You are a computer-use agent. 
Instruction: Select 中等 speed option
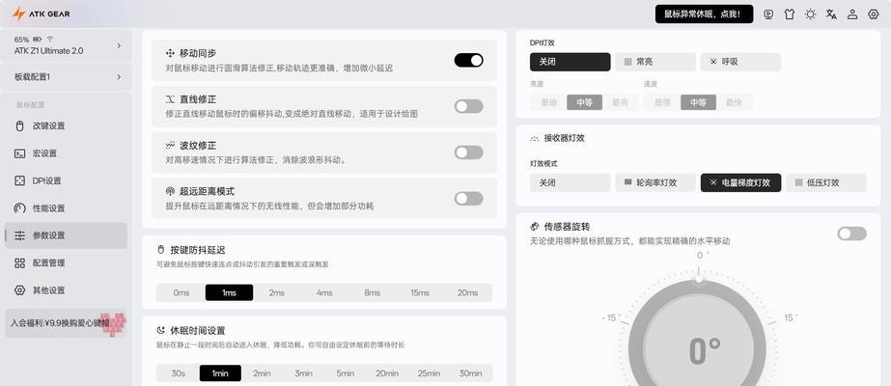point(698,102)
